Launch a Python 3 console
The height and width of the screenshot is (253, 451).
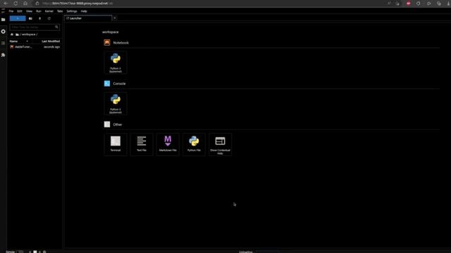[116, 103]
